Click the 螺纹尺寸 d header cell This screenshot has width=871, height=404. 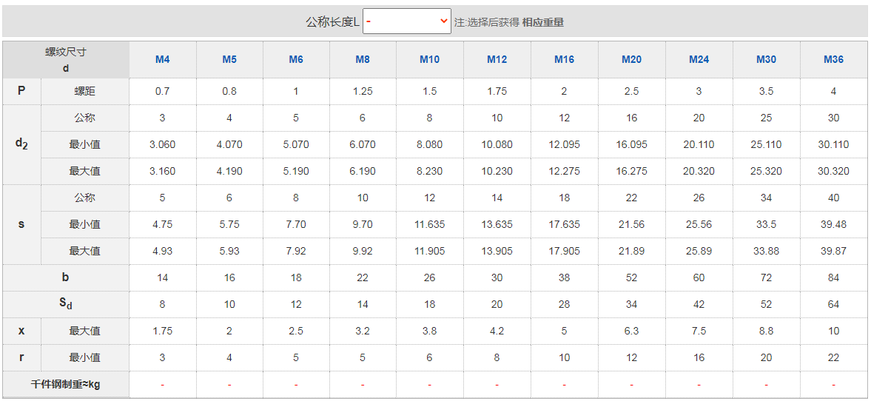coord(66,60)
